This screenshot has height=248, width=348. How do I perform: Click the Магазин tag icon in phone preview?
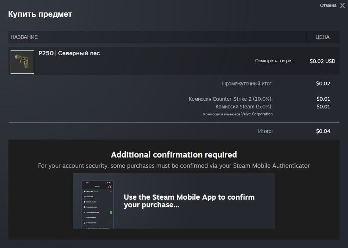85,191
